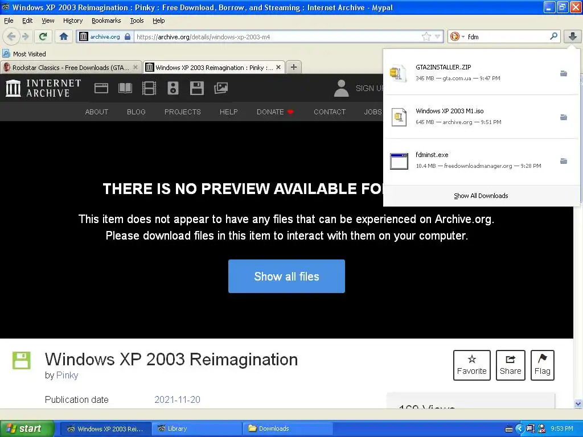Click the browser forward arrow
Screen dimensions: 583x437
(x=25, y=36)
